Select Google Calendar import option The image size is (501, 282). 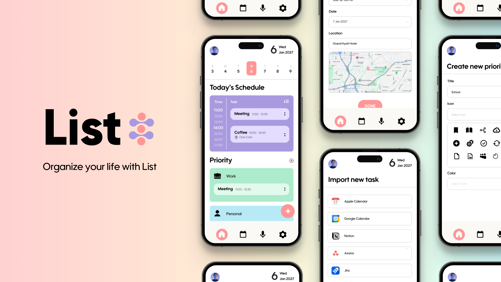point(369,218)
